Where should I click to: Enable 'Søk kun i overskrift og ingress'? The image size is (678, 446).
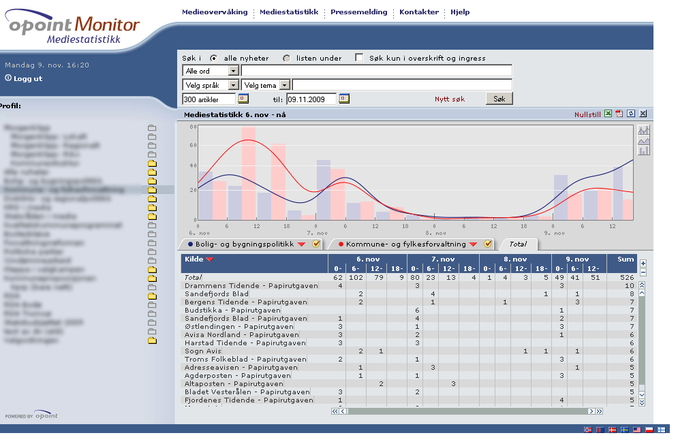(x=359, y=58)
